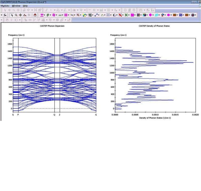Image resolution: width=201 pixels, height=191 pixels.
Task: Open the Modules menu
Action: pos(5,6)
